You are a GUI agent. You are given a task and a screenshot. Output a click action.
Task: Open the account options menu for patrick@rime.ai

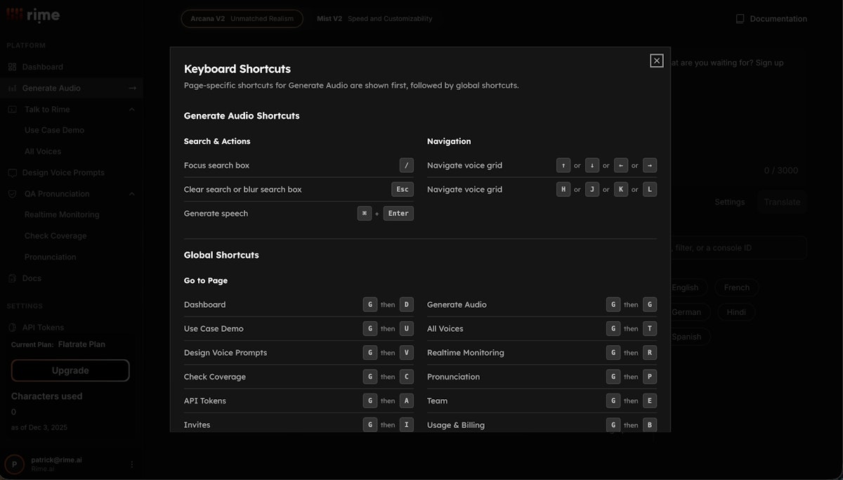coord(131,464)
